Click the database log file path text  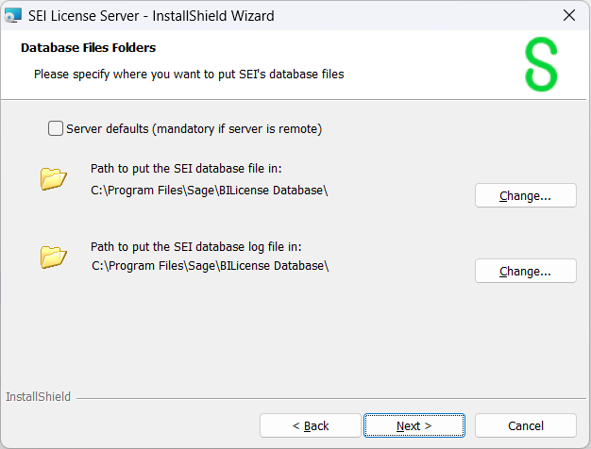(x=210, y=266)
